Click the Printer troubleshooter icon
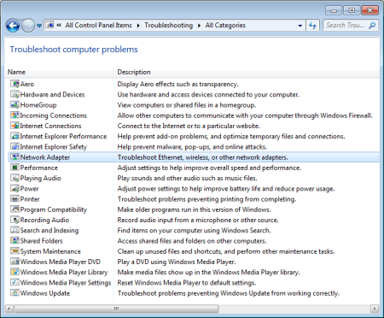 (15, 199)
